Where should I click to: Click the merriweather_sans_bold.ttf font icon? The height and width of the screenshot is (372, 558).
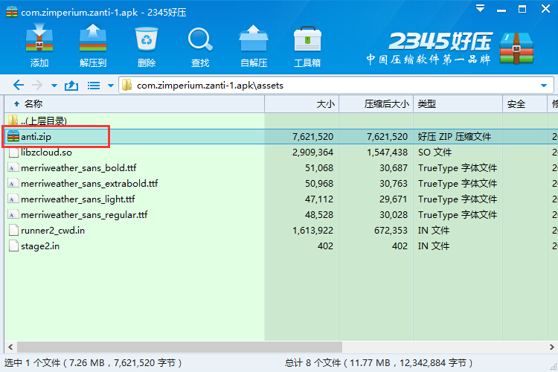click(x=13, y=168)
